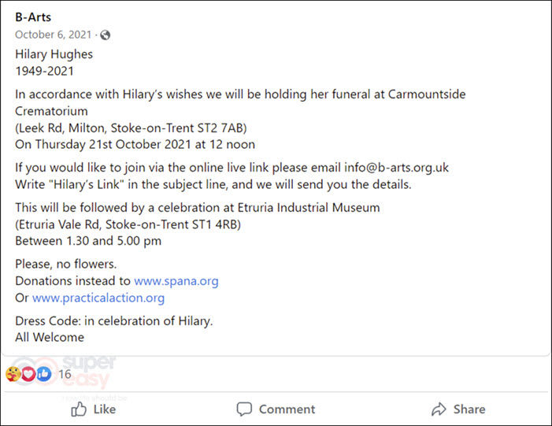The width and height of the screenshot is (552, 426).
Task: Click the Etruria Industrial Museum text
Action: (x=309, y=207)
